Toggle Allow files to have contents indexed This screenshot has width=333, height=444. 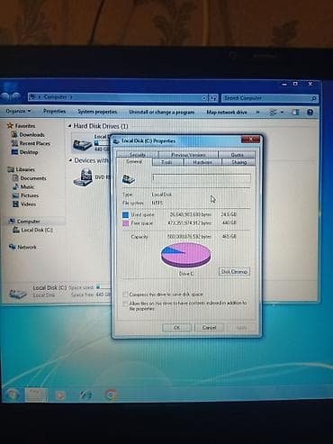tap(125, 304)
